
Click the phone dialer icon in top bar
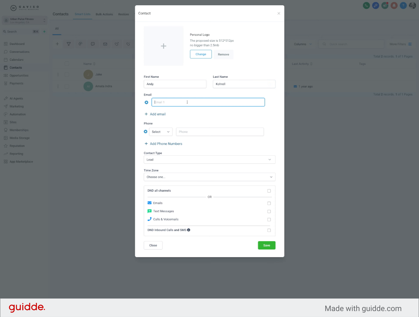(x=366, y=5)
